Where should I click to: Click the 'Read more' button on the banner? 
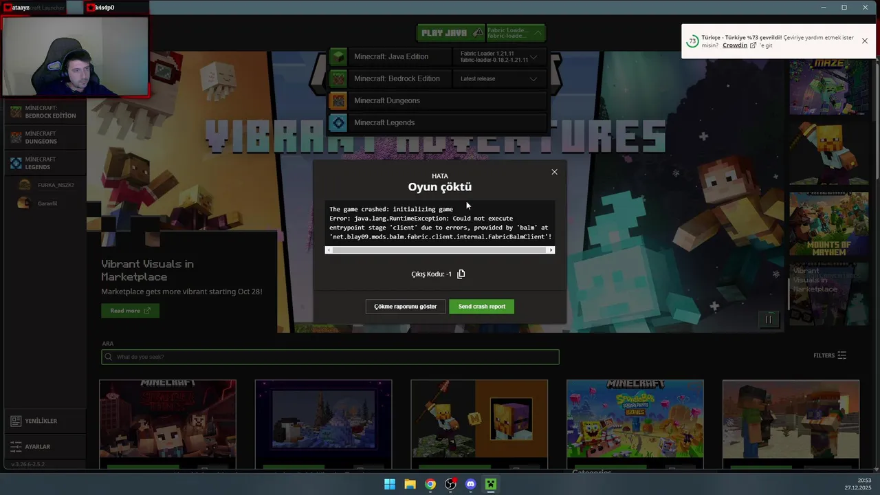(130, 311)
